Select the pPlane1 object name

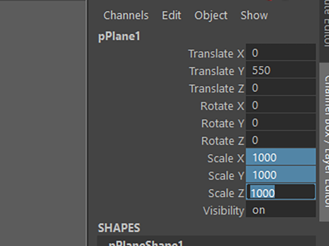point(119,36)
